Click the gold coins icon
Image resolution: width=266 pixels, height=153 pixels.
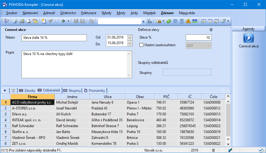coord(188,21)
